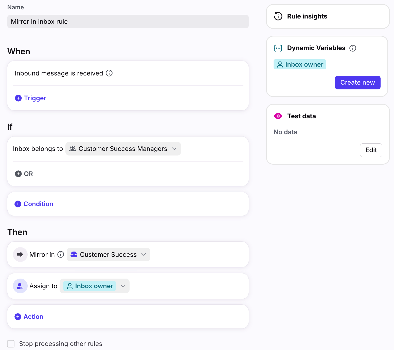Viewport: 394px width, 350px height.
Task: Click the Edit button in Test data
Action: tap(371, 150)
